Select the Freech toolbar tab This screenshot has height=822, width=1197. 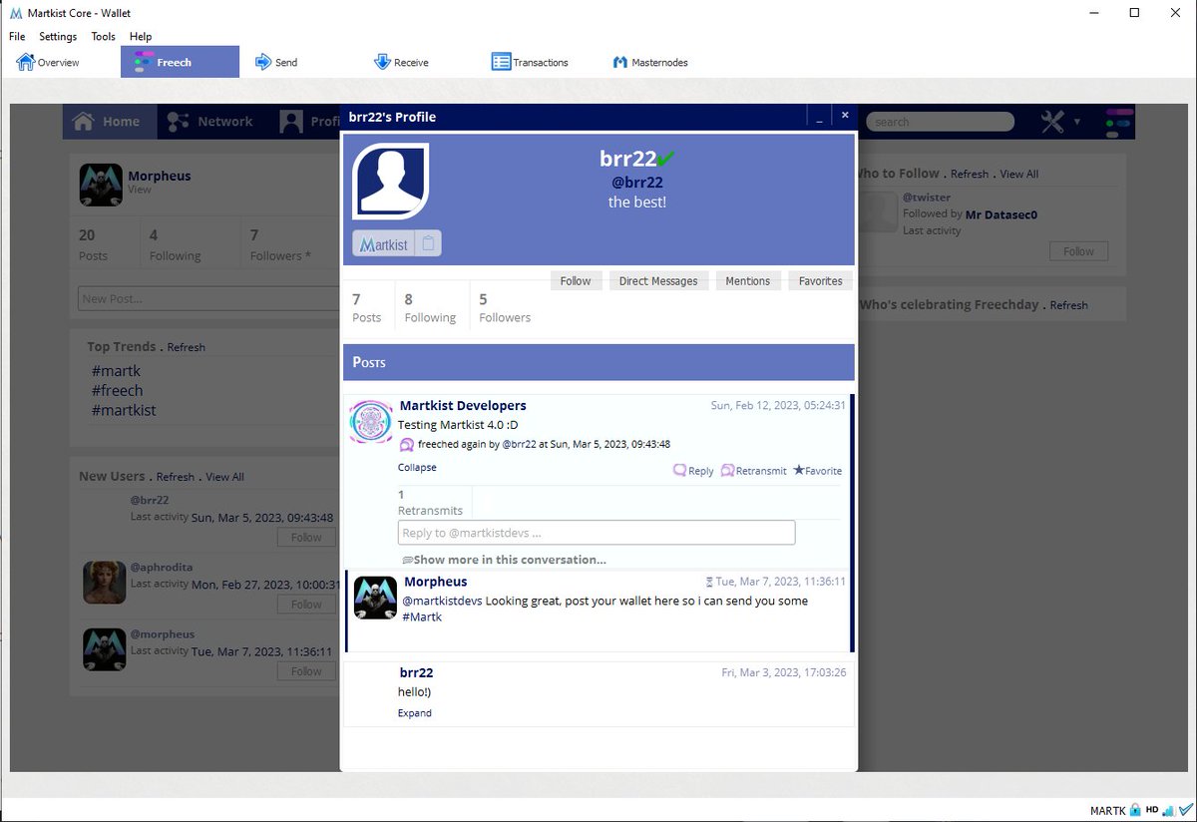pyautogui.click(x=181, y=62)
